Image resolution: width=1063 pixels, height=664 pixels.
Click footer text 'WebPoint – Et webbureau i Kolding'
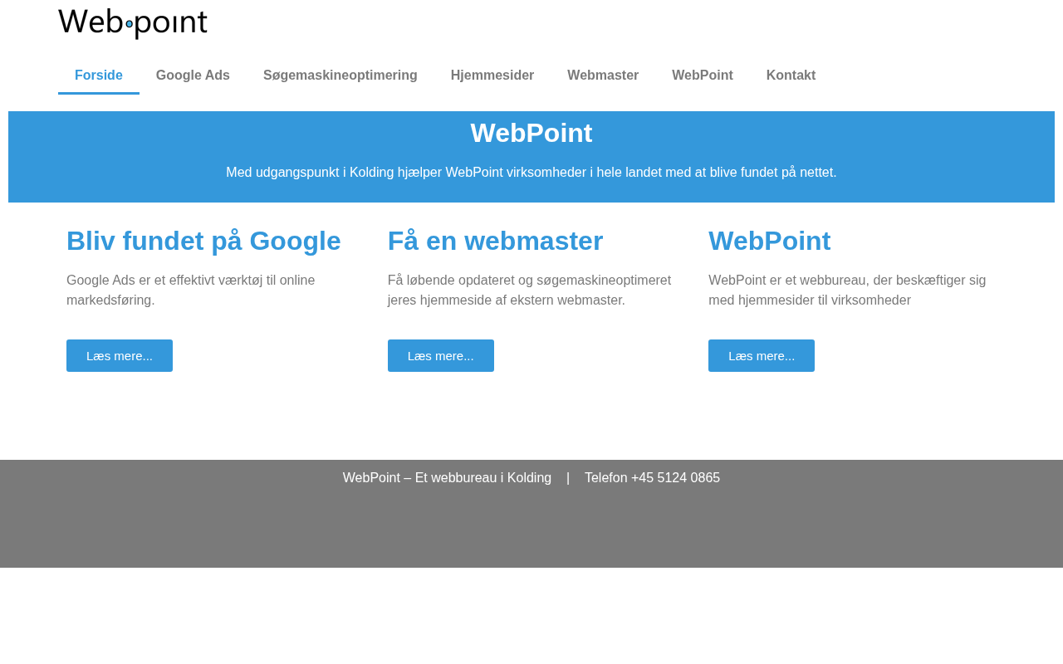(447, 478)
